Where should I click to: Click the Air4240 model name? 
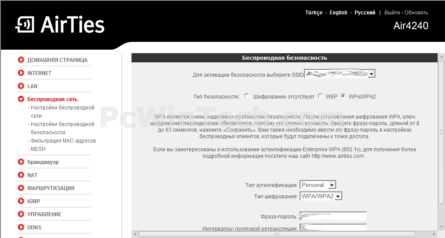[411, 26]
